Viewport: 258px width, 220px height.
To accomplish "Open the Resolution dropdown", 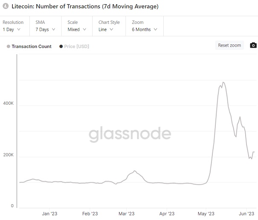I will coord(12,29).
